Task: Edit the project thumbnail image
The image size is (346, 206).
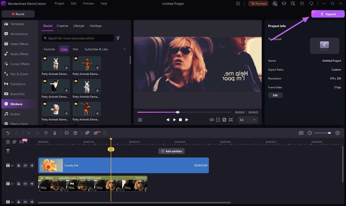Action: [324, 45]
